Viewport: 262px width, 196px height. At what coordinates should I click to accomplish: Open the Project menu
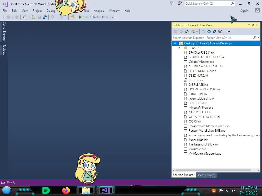coord(37,11)
